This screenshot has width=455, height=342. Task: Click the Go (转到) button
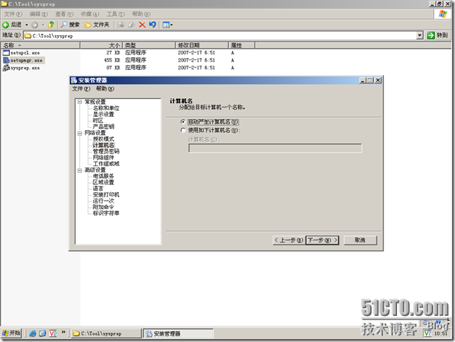pyautogui.click(x=437, y=35)
